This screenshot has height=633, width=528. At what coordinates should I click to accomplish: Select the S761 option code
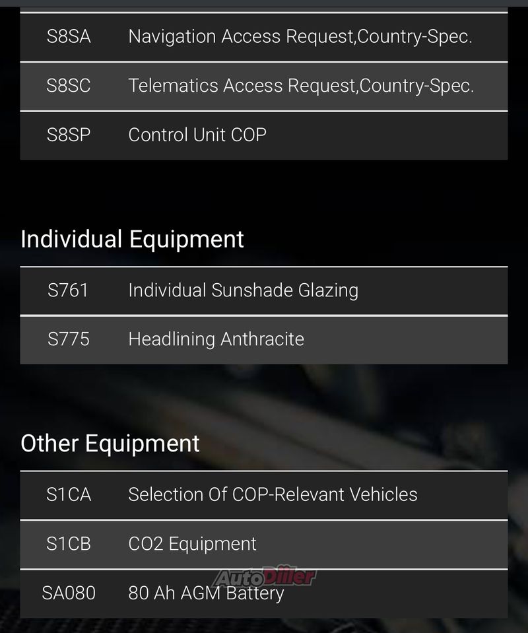[x=68, y=290]
